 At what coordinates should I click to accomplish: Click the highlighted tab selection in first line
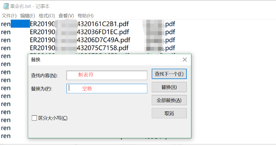(20, 24)
